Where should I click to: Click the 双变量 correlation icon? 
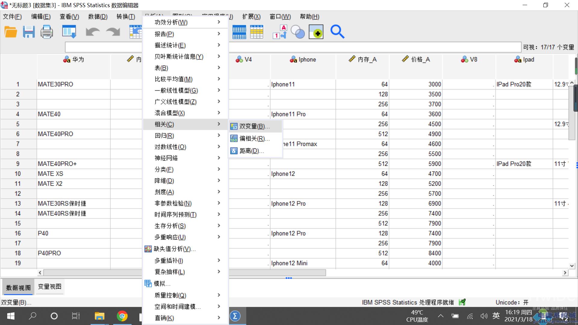(x=234, y=126)
